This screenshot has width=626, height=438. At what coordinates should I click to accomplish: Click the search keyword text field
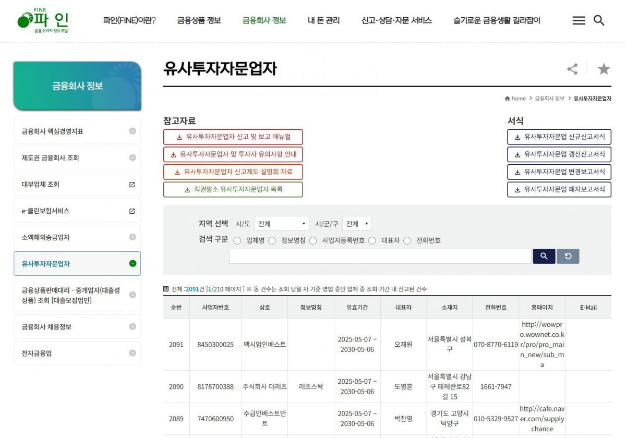[380, 256]
